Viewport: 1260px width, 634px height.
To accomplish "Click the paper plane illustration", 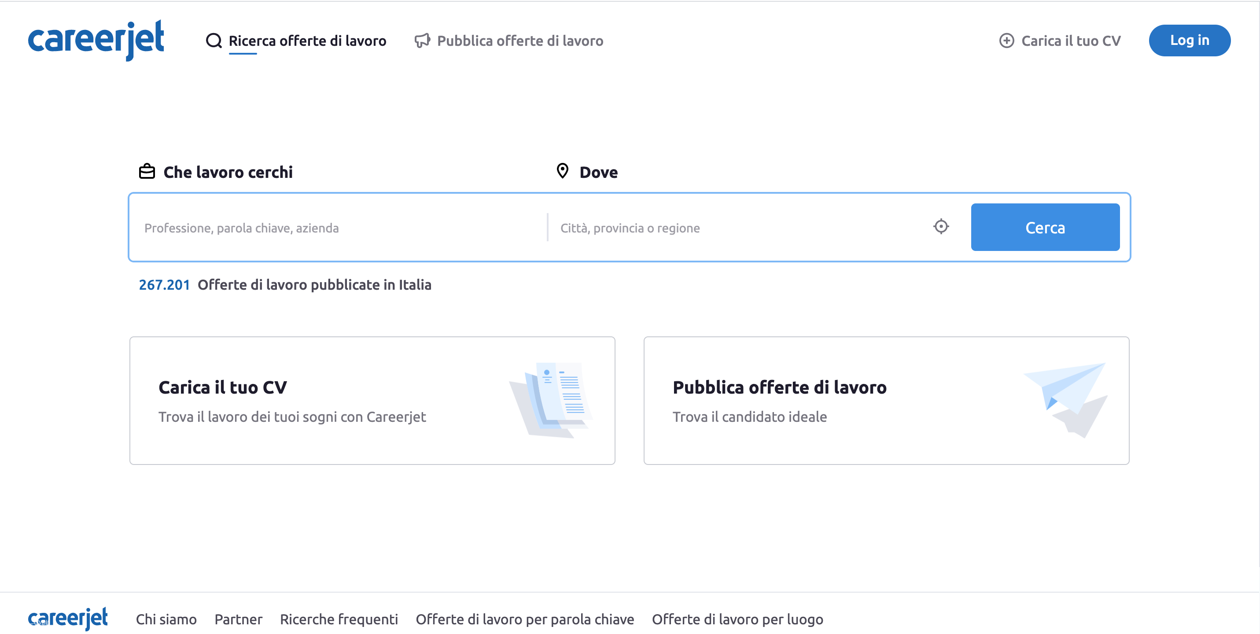I will [x=1065, y=401].
